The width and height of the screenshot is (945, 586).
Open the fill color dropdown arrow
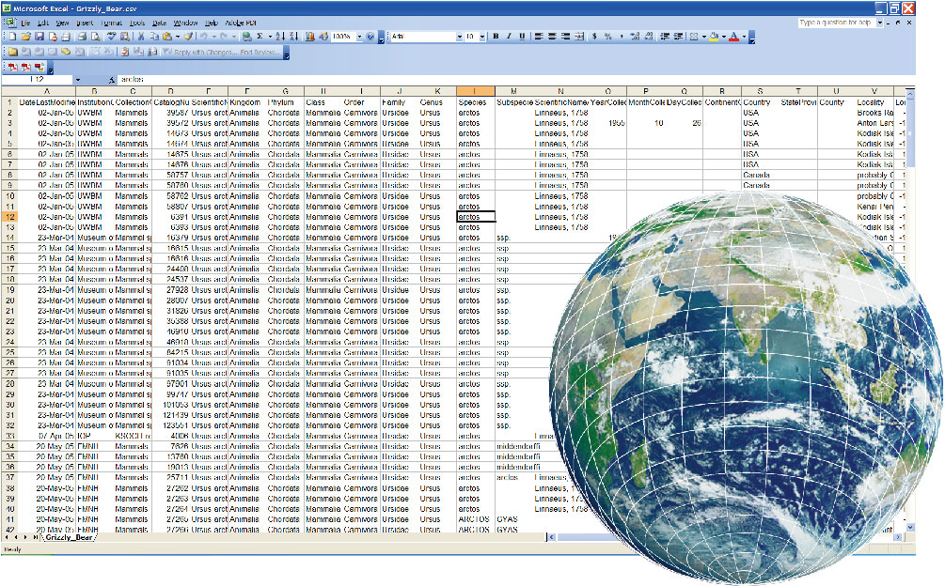(x=724, y=37)
